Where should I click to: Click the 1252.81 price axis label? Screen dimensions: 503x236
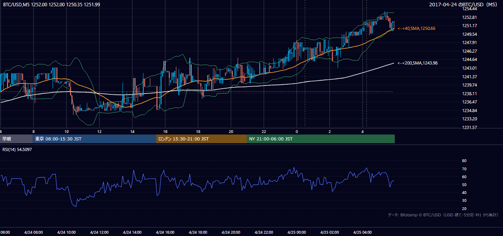click(x=470, y=17)
